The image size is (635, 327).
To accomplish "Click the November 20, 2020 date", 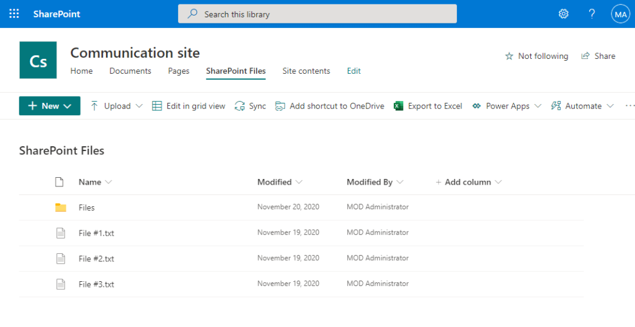I will tap(288, 207).
